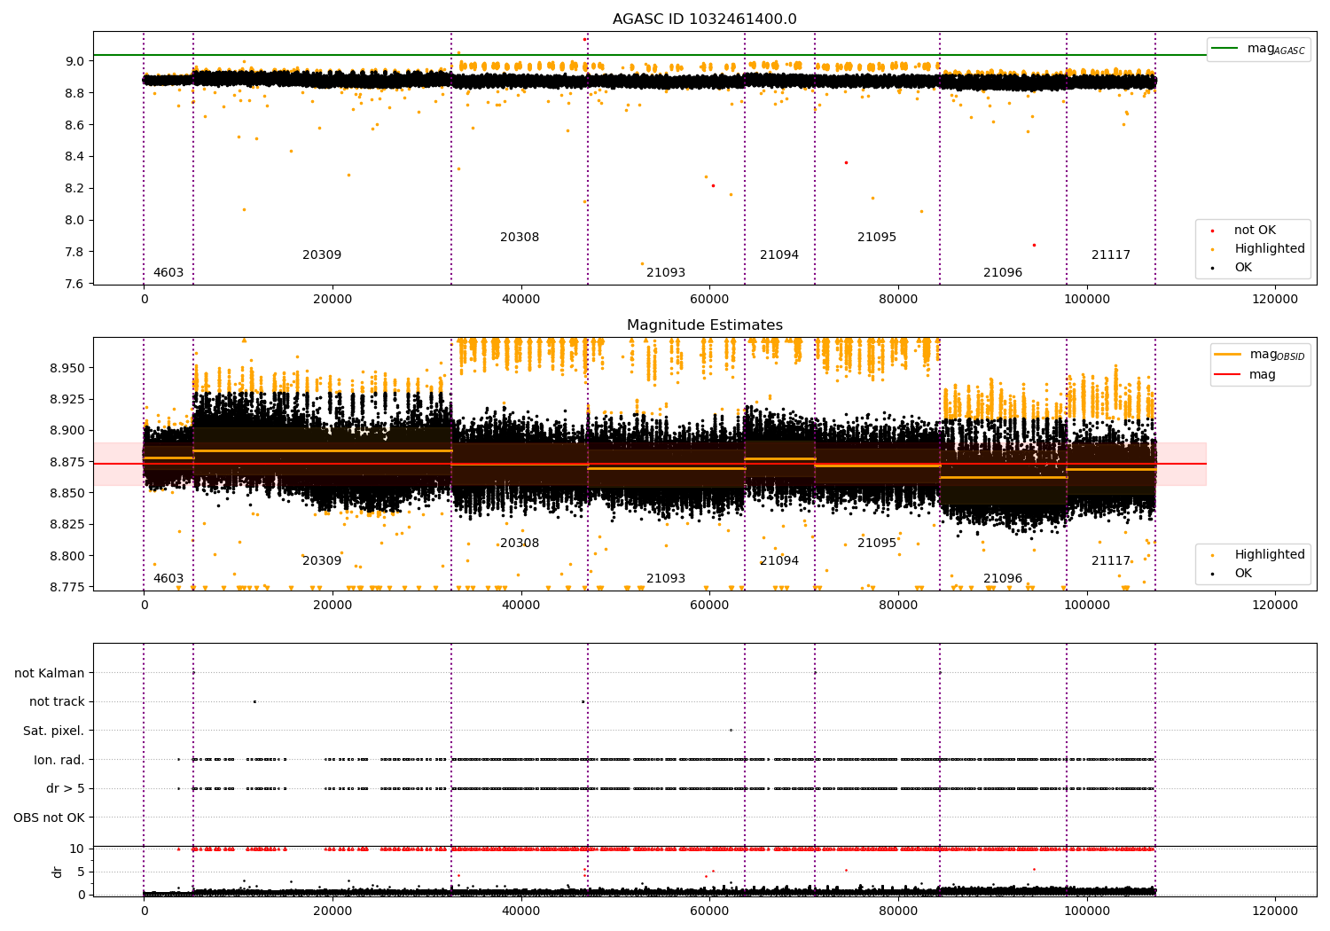The image size is (1330, 931).
Task: Click x-axis tick '100000' in Magnitude Estimates plot
Action: coord(1086,606)
